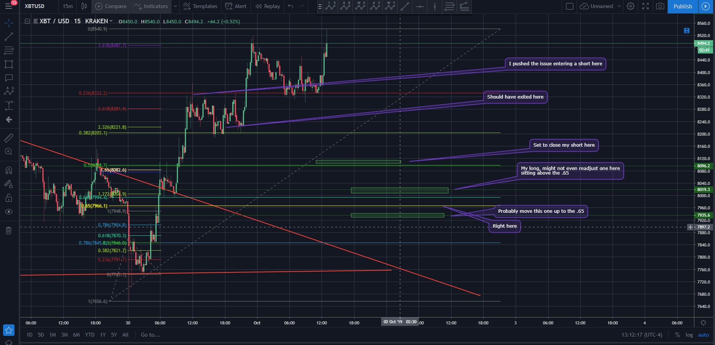Undo the last chart action

tap(291, 6)
